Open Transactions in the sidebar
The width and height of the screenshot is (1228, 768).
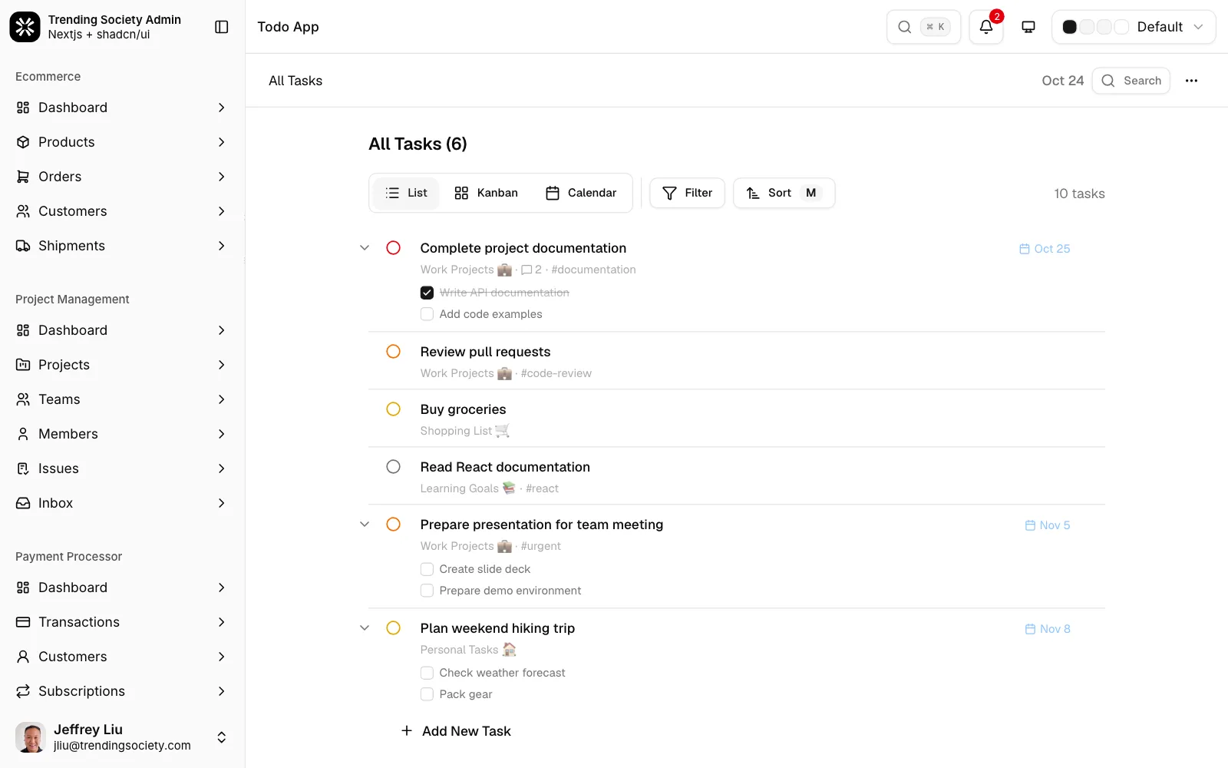(123, 622)
